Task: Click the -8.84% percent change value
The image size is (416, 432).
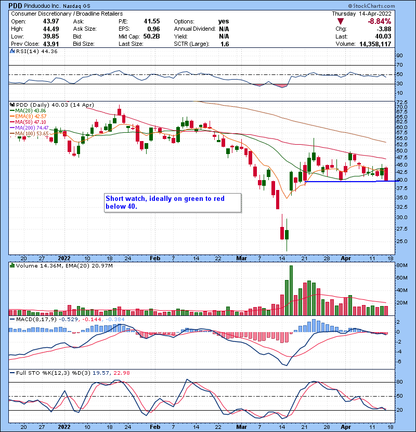Action: 380,21
